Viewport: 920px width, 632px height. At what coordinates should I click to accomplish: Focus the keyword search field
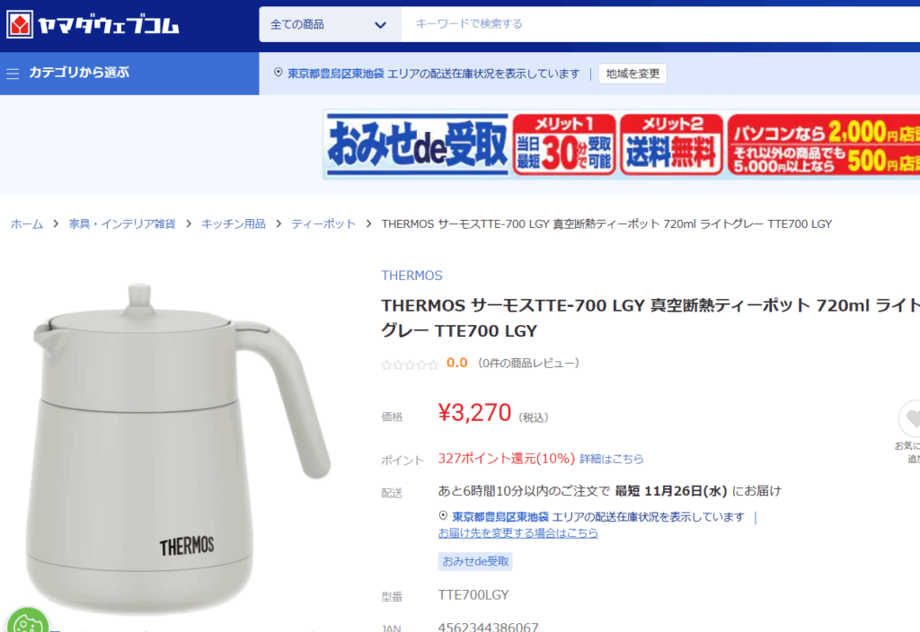point(660,24)
